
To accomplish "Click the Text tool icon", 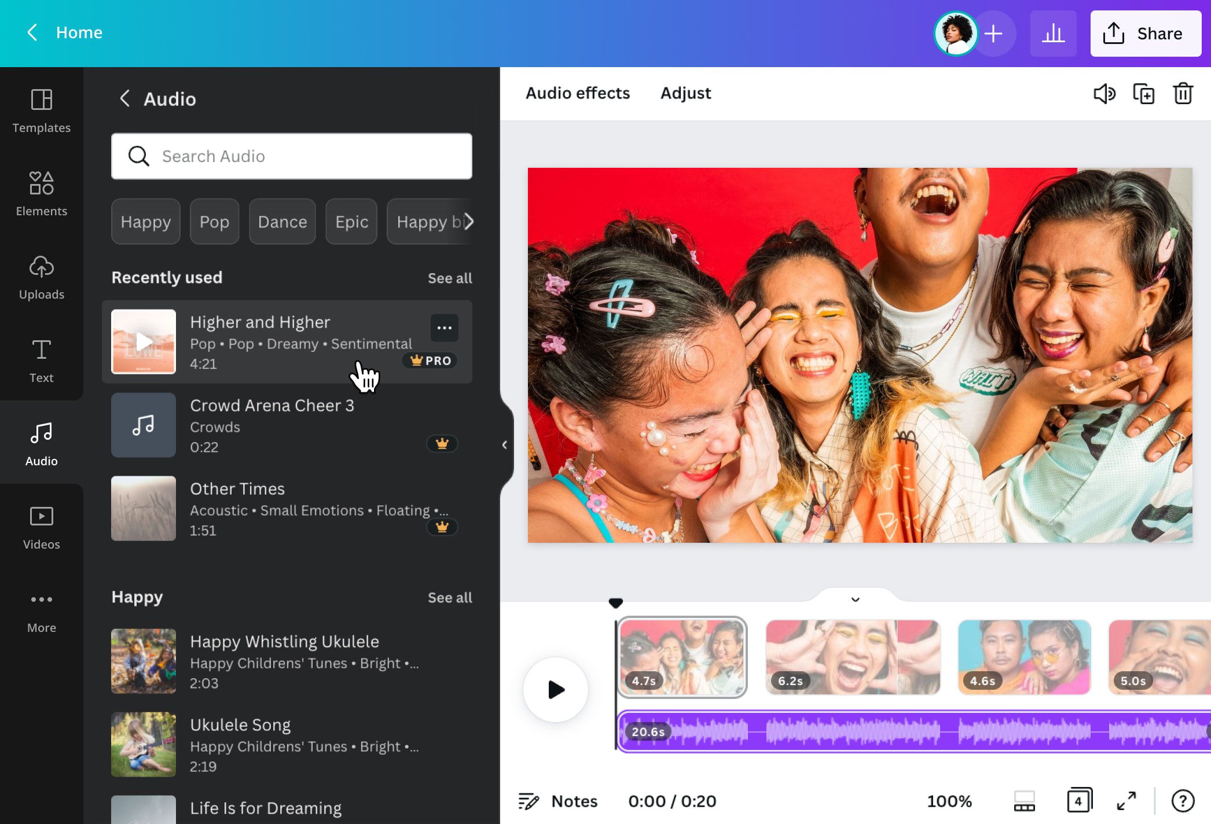I will pos(41,360).
